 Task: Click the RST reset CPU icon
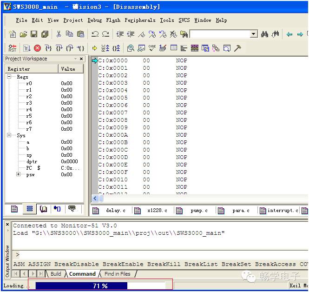point(13,48)
